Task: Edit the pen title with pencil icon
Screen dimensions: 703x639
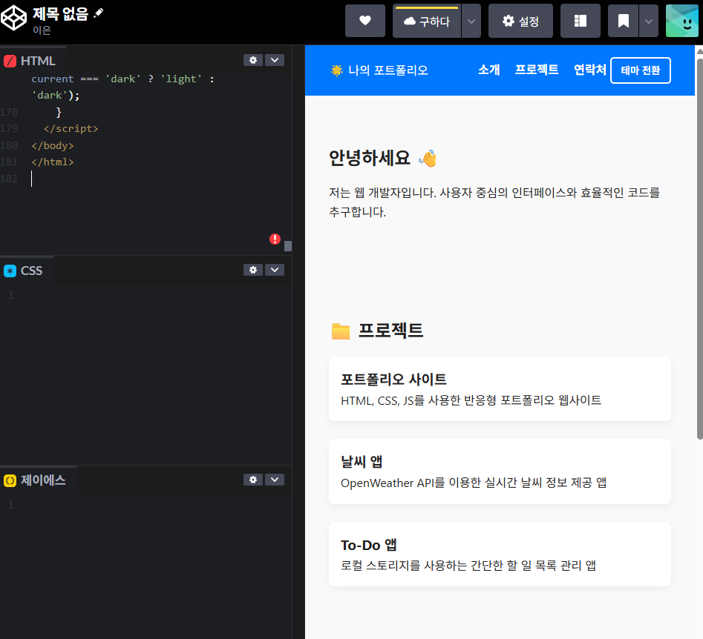Action: tap(98, 13)
